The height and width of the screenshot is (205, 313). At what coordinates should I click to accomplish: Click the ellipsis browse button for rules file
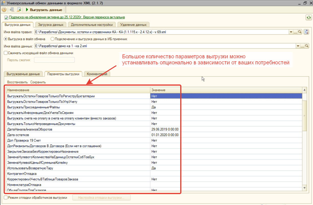(x=295, y=32)
